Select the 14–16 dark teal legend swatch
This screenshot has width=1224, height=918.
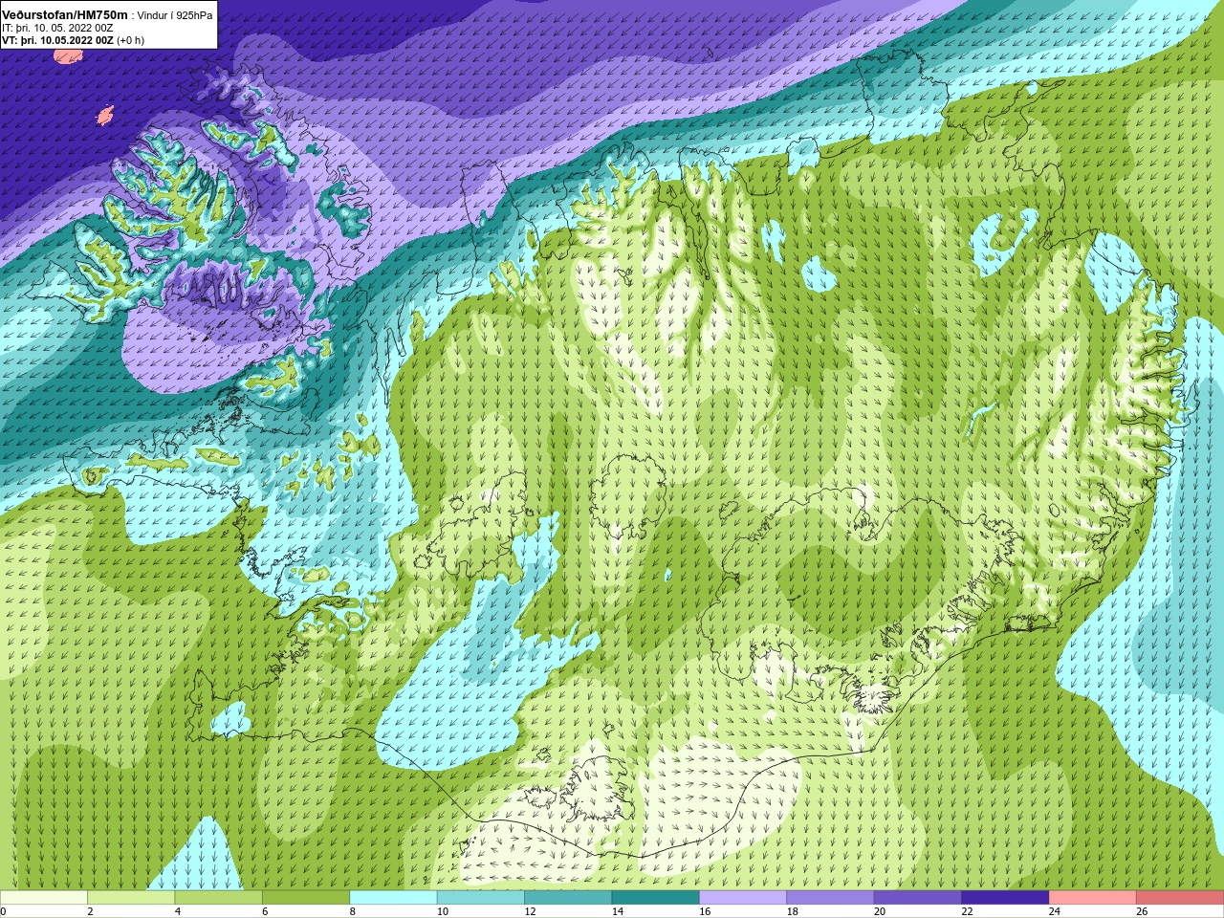tap(656, 898)
